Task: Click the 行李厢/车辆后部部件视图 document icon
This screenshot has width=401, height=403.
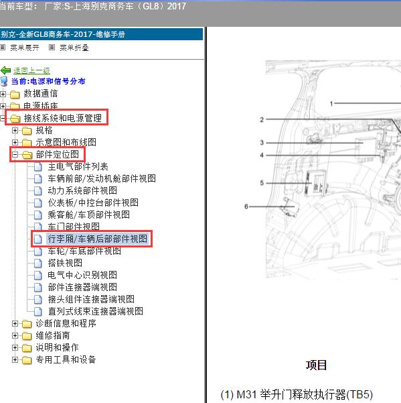Action: 38,239
